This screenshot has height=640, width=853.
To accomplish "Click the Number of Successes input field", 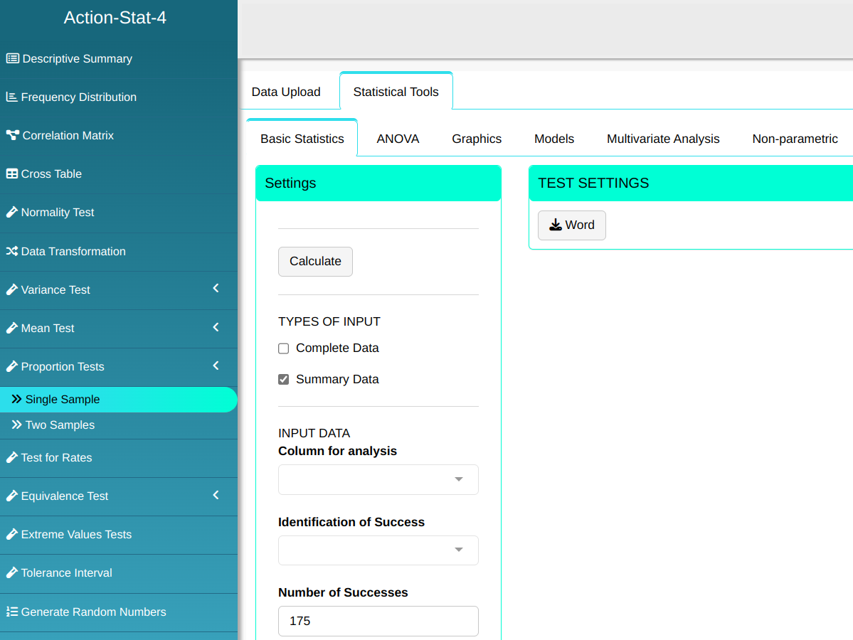I will click(378, 621).
